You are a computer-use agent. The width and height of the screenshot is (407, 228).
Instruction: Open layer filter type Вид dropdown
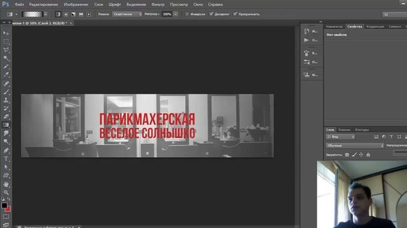pos(340,137)
